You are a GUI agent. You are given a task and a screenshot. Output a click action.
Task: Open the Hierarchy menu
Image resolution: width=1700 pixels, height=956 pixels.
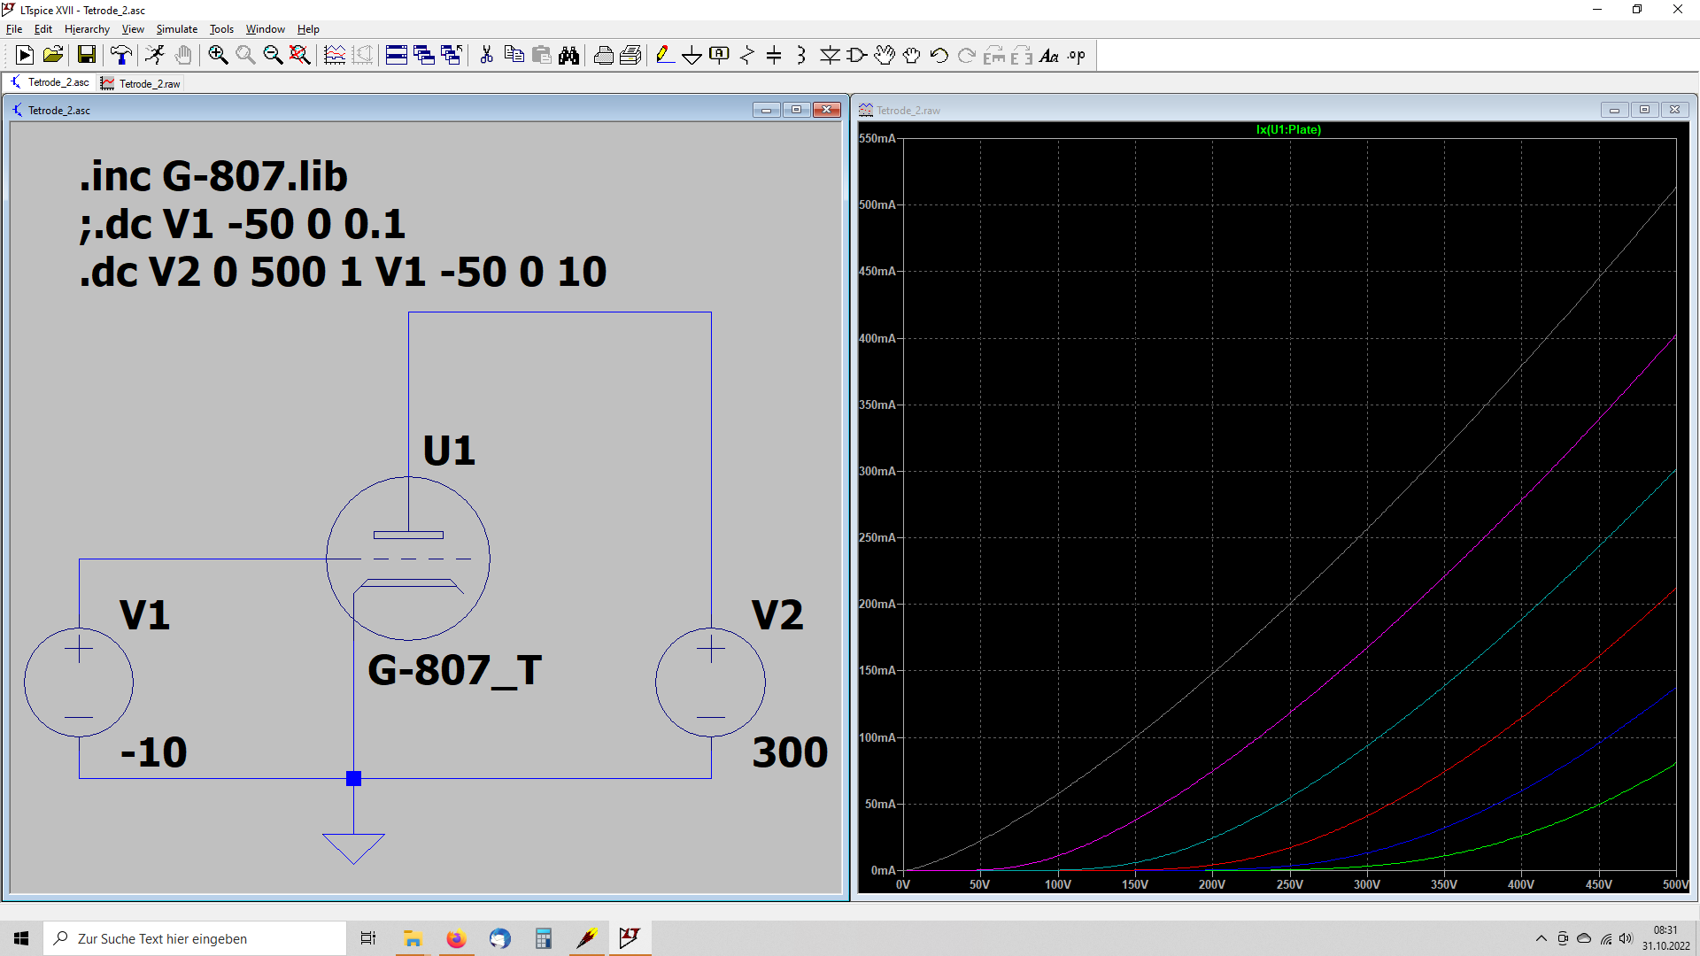[87, 29]
